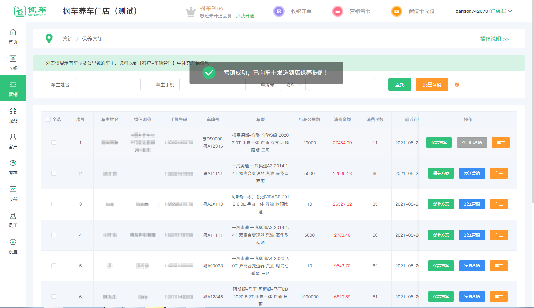This screenshot has width=534, height=308.
Task: Expand the 粤A license plate prefix dropdown
Action: (292, 85)
